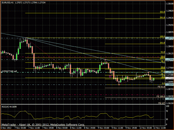Click the RSI scale value 30
The width and height of the screenshot is (174, 130).
tap(167, 119)
